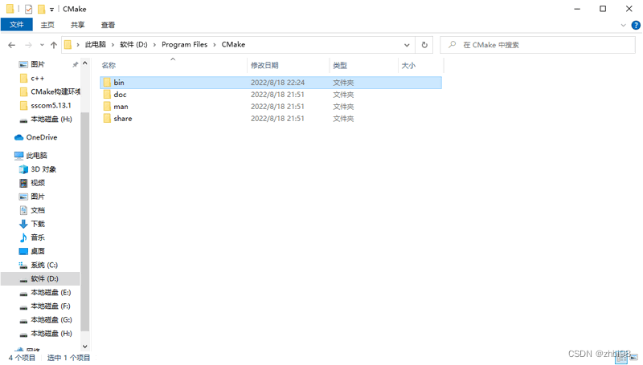643x365 pixels.
Task: Switch to the 查看 ribbon tab
Action: click(108, 25)
